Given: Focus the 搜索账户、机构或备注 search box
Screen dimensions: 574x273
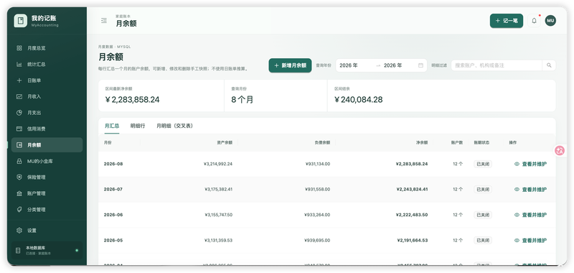Looking at the screenshot, I should point(497,65).
